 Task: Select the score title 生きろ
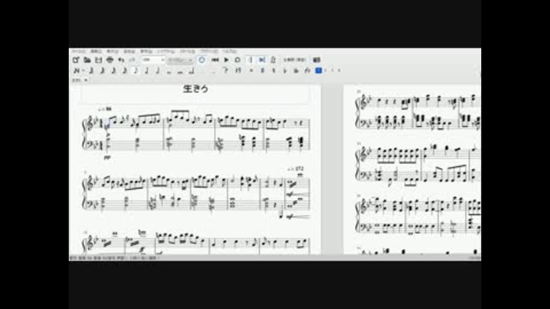tap(196, 89)
